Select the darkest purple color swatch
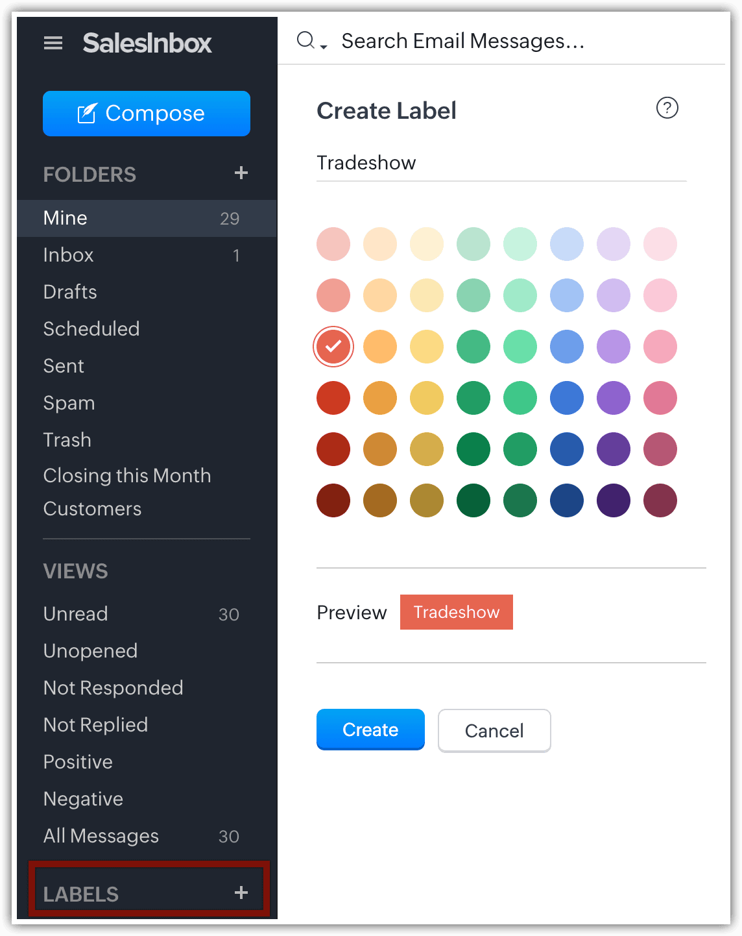 [614, 500]
